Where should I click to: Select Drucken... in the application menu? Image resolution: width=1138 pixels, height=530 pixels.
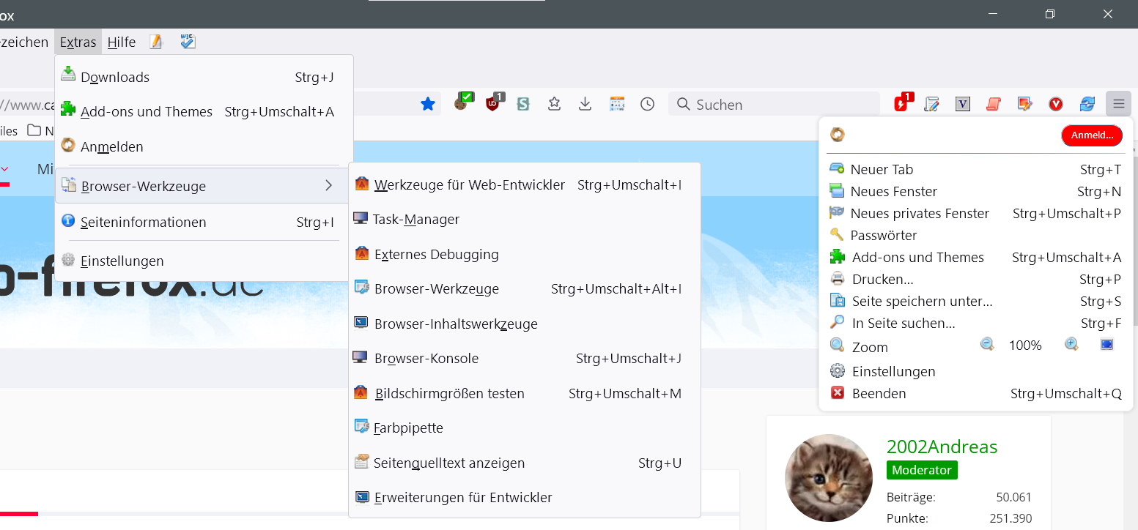click(975, 279)
